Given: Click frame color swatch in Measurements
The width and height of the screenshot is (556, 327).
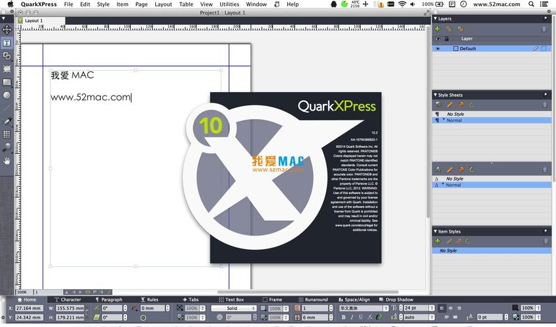Looking at the screenshot, I should click(263, 308).
